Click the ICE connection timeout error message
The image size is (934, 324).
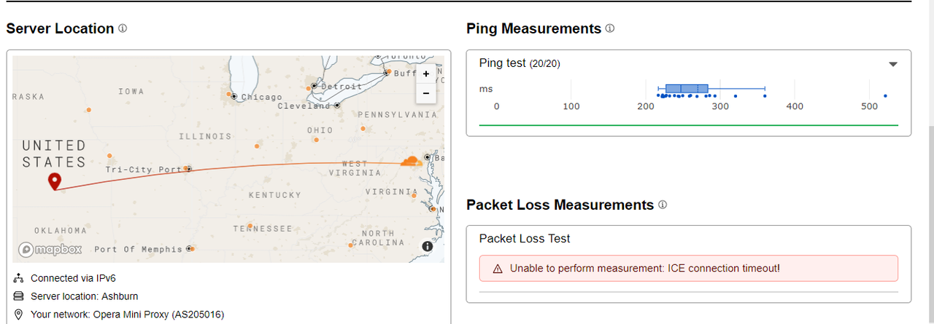click(645, 268)
